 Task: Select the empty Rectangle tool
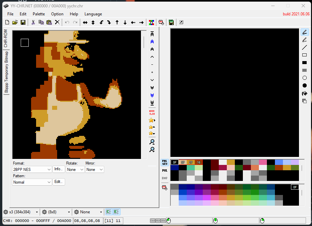click(305, 55)
